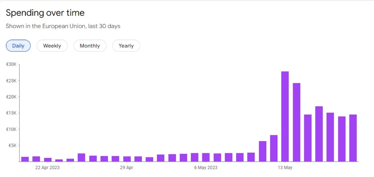Screen dimensions: 374x177
Task: Click the 22 Apr 2023 date label
Action: click(47, 168)
